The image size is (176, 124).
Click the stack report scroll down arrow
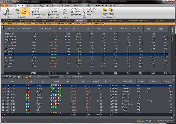tap(170, 73)
